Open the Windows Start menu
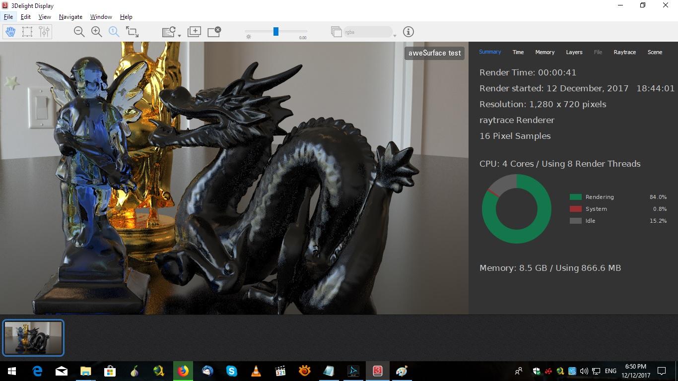This screenshot has height=381, width=678. tap(12, 371)
